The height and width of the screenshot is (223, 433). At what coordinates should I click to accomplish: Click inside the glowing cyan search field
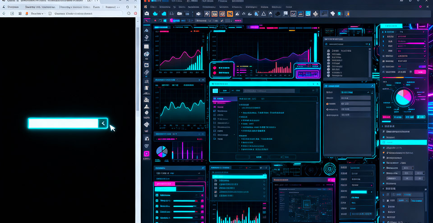click(63, 123)
